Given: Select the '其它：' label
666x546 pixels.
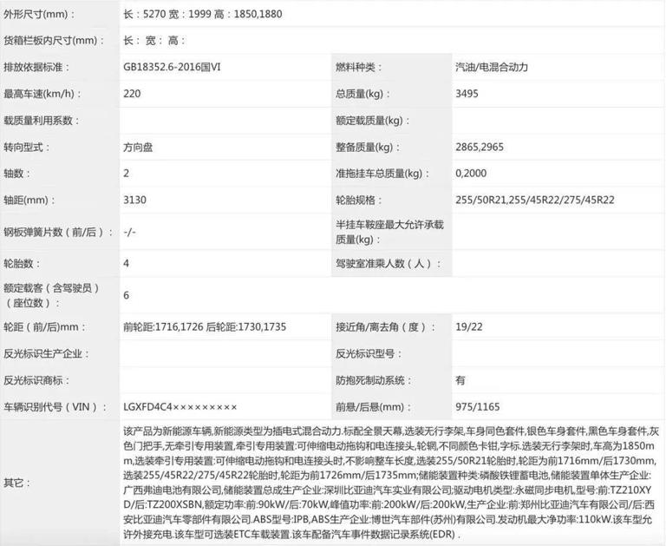Looking at the screenshot, I should pos(16,483).
